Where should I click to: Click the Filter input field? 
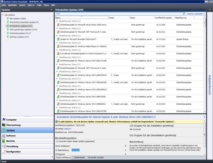pyautogui.click(x=119, y=14)
